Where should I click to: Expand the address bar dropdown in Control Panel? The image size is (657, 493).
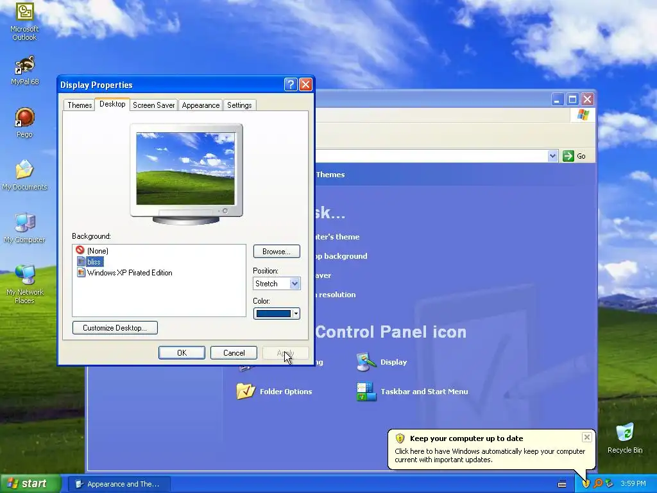(x=552, y=156)
